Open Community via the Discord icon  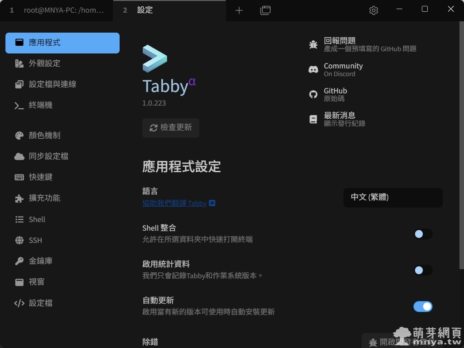[x=313, y=69]
